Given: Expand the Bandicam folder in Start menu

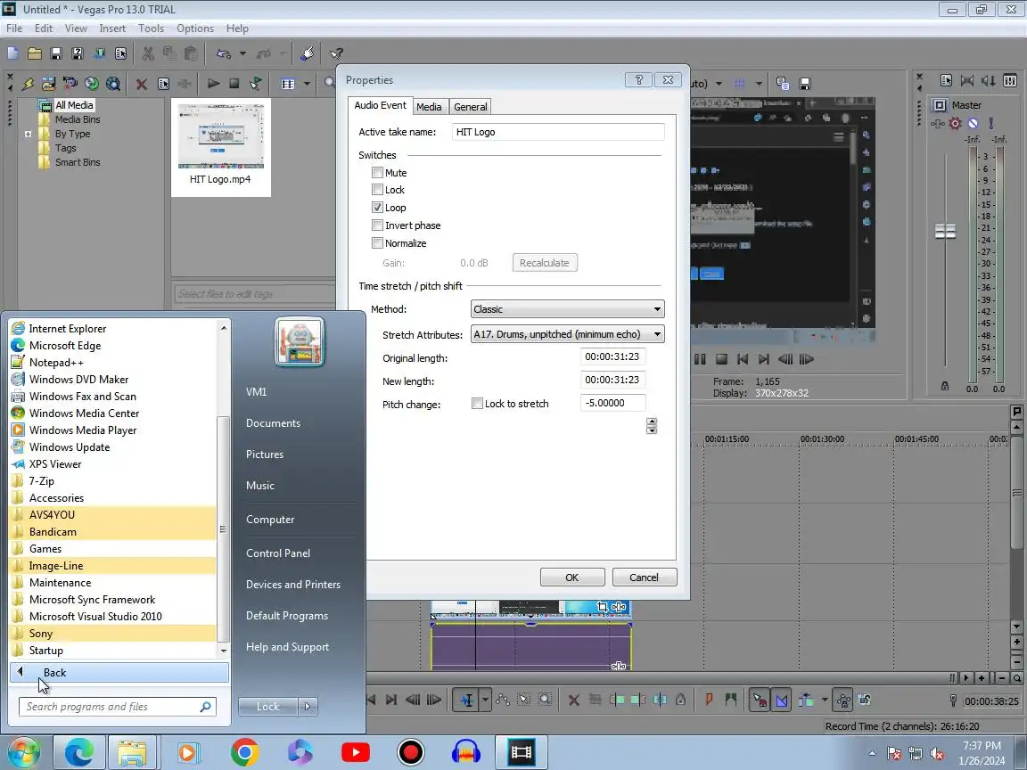Looking at the screenshot, I should pyautogui.click(x=112, y=532).
